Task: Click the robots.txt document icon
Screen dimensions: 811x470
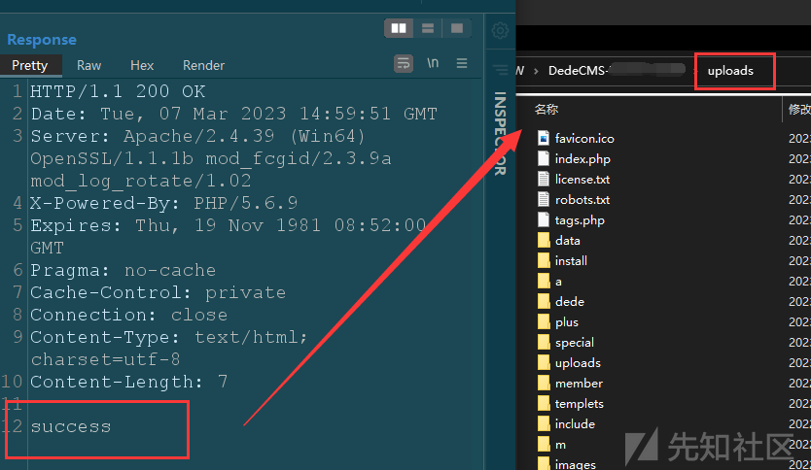Action: 543,199
